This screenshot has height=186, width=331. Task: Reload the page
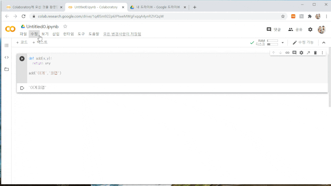pyautogui.click(x=24, y=16)
